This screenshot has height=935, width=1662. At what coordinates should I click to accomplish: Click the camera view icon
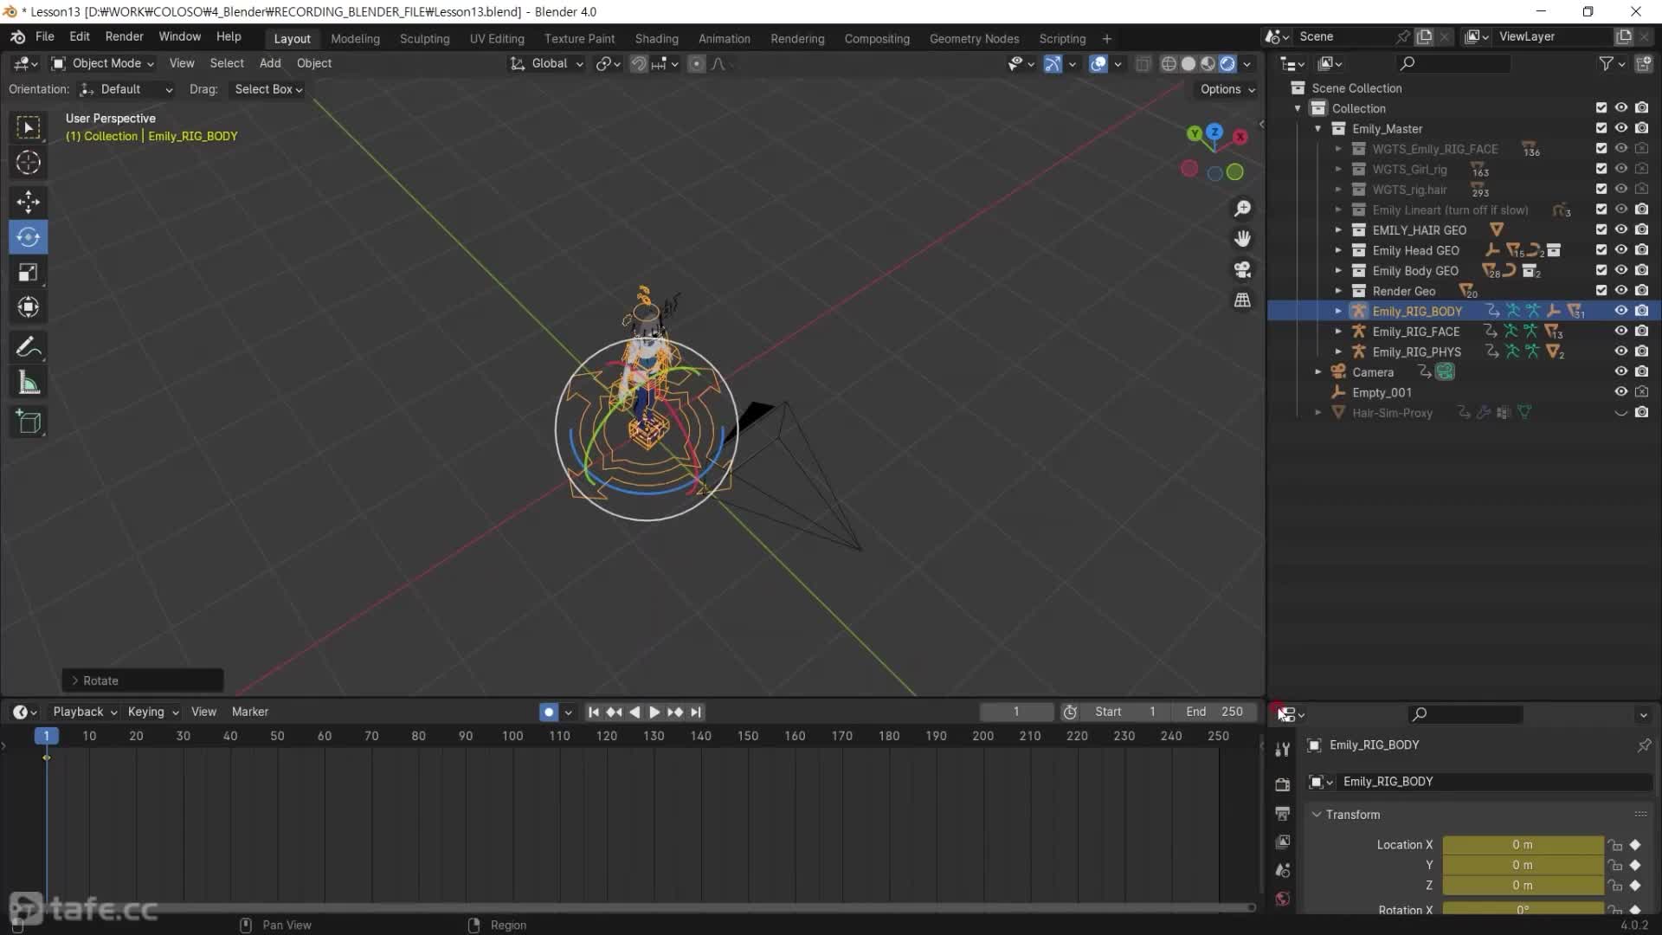[1242, 269]
